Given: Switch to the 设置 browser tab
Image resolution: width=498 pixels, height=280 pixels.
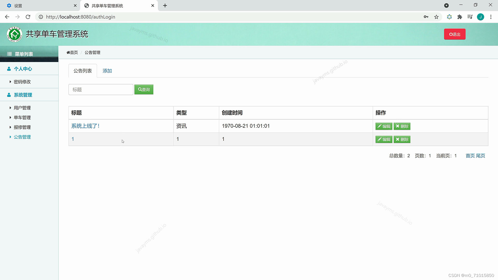Looking at the screenshot, I should coord(39,5).
